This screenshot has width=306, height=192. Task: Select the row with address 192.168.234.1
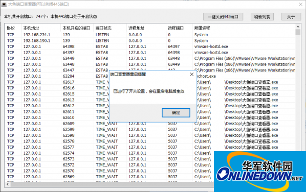[150, 35]
